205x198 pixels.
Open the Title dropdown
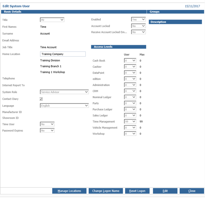coord(52,20)
